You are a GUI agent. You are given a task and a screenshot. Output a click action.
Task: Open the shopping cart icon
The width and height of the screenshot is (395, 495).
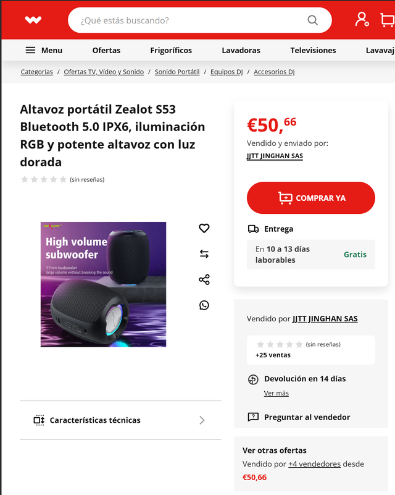tap(388, 20)
